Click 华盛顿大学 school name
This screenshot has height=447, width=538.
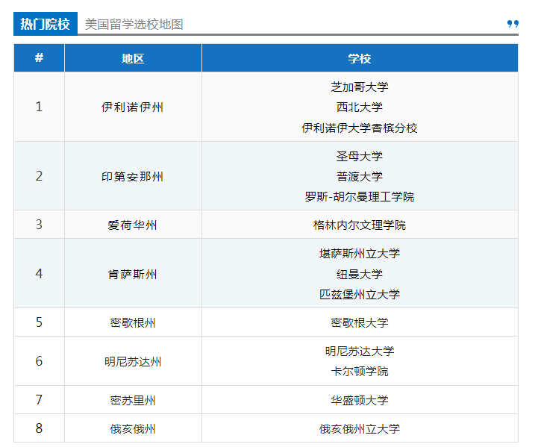click(x=360, y=400)
